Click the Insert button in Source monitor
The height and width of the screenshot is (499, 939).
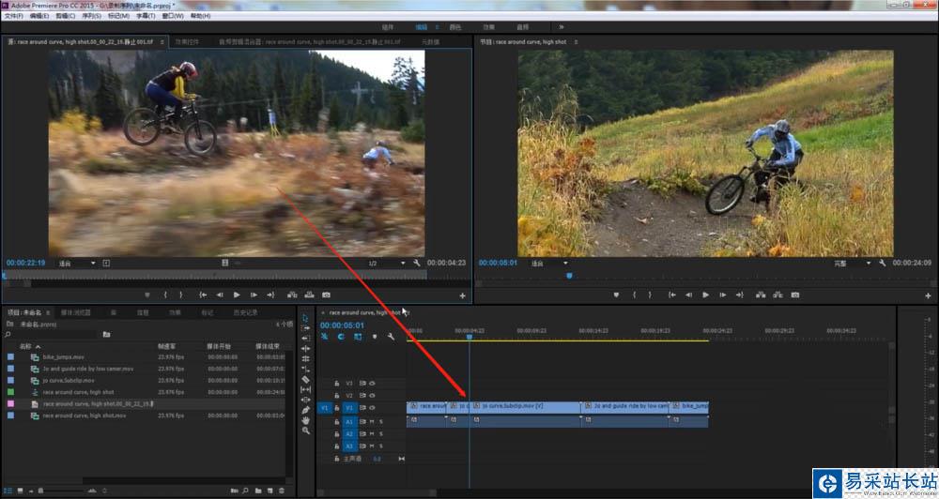pyautogui.click(x=292, y=295)
